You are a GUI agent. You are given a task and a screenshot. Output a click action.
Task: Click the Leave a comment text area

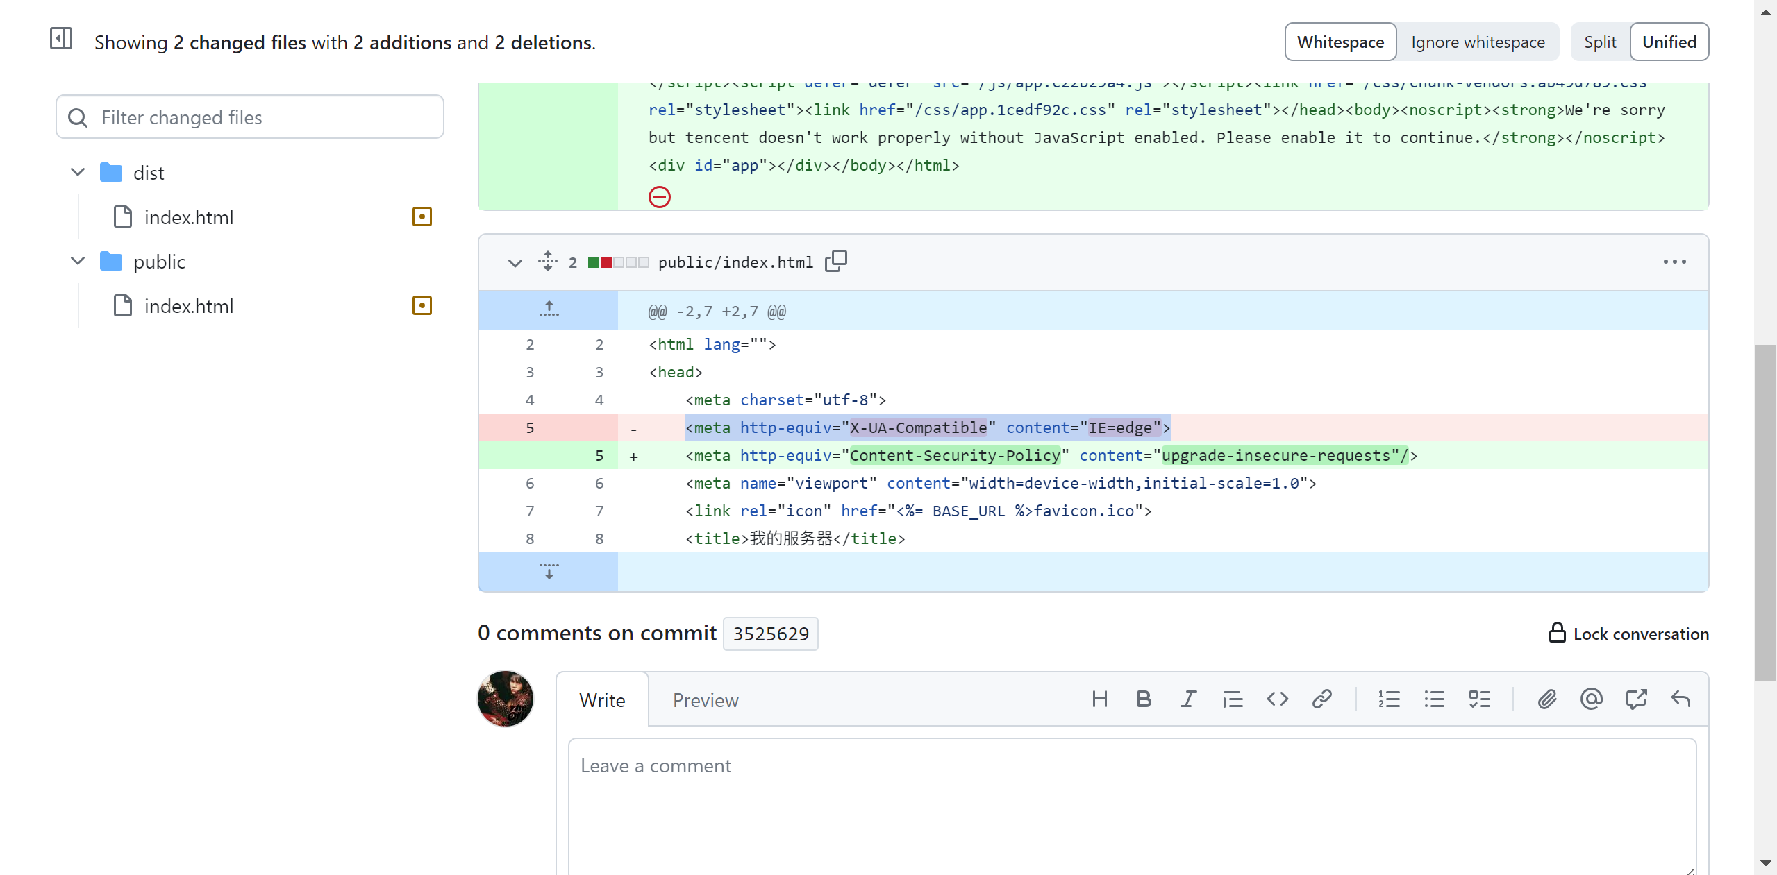pyautogui.click(x=1132, y=807)
